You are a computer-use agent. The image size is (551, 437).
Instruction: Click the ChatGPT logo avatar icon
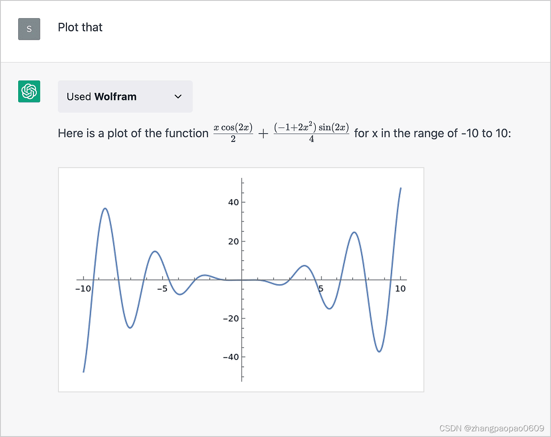pyautogui.click(x=29, y=92)
